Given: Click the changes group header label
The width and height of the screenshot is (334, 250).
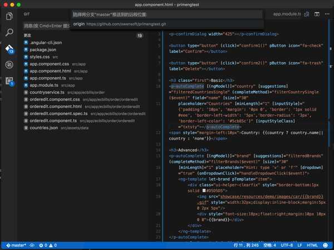Looking at the screenshot, I should [27, 36].
